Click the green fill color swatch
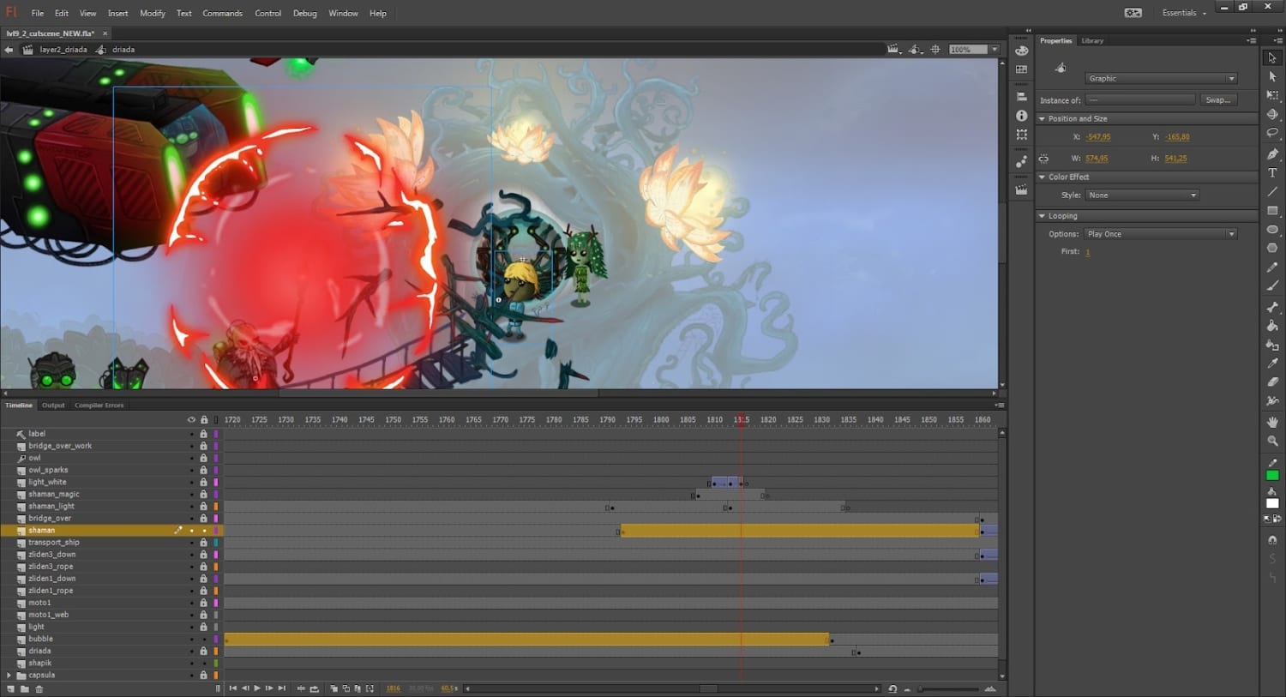1286x697 pixels. pyautogui.click(x=1272, y=476)
